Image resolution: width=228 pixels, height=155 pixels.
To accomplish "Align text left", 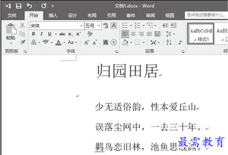I will tap(125, 34).
